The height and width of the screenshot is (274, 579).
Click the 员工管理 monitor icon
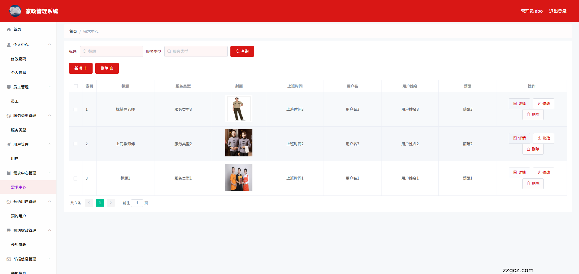coord(9,87)
